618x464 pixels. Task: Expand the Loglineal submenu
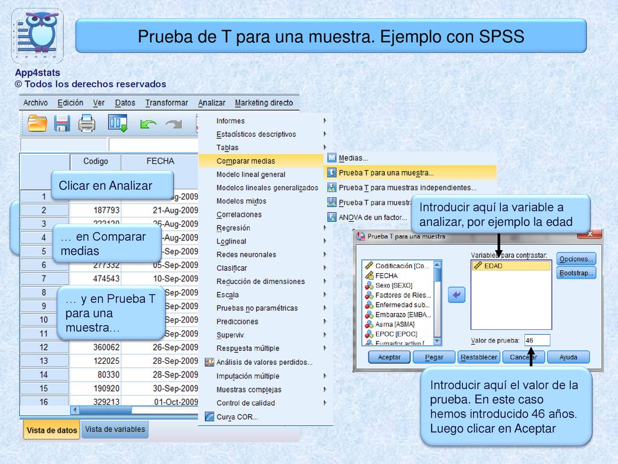(266, 241)
